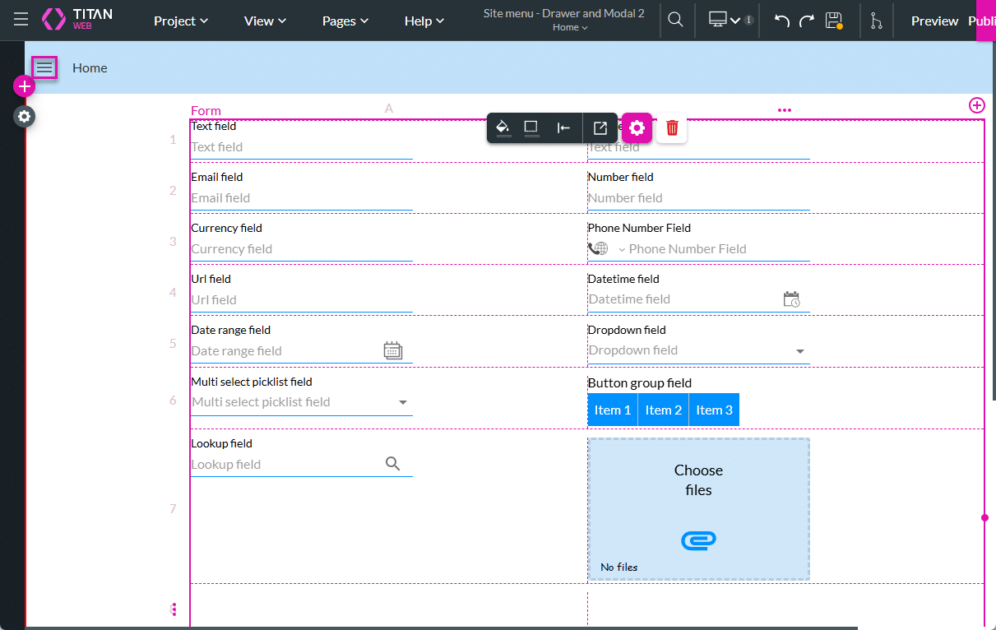996x630 pixels.
Task: Click the undo arrow in top toolbar
Action: tap(781, 21)
